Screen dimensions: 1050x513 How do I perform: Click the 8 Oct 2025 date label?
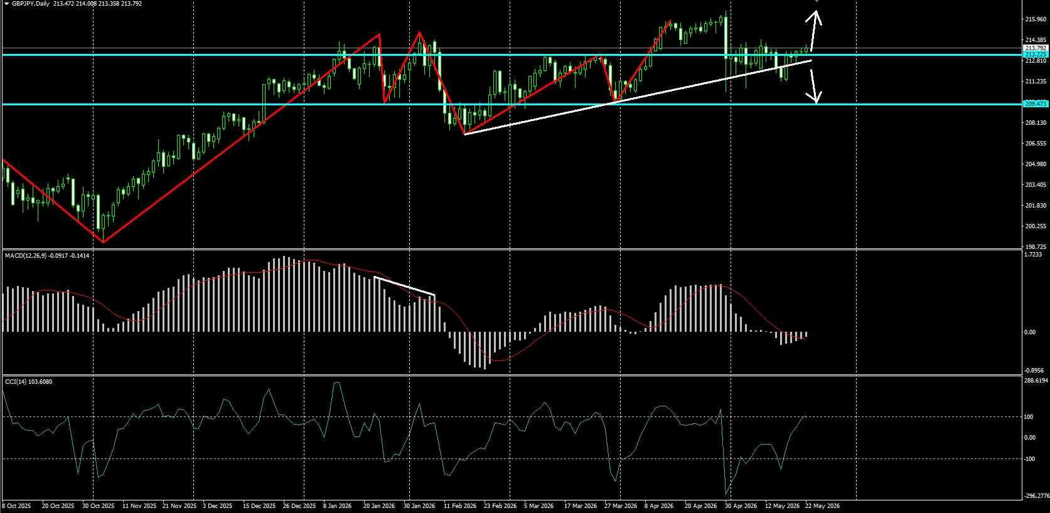click(x=17, y=505)
